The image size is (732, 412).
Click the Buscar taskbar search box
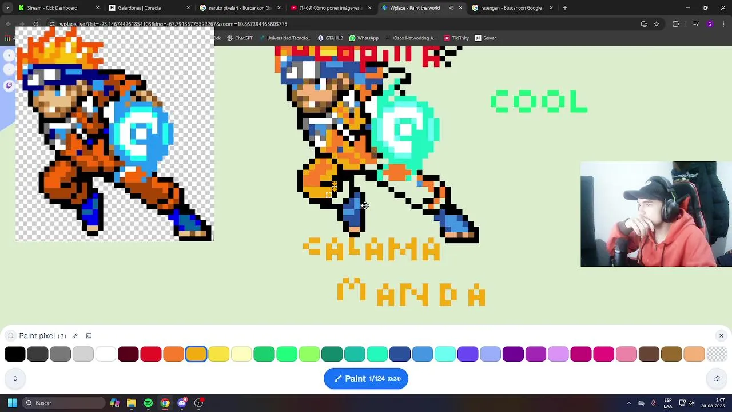tap(63, 403)
